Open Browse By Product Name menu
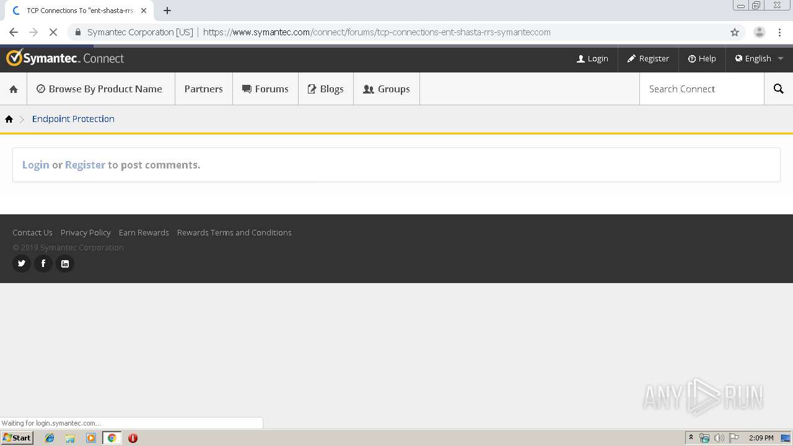This screenshot has height=446, width=793. pyautogui.click(x=99, y=89)
